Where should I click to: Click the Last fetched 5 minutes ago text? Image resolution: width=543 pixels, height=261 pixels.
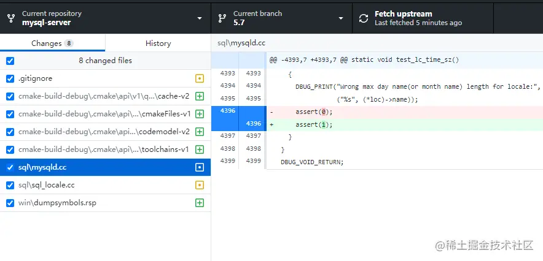(x=418, y=23)
